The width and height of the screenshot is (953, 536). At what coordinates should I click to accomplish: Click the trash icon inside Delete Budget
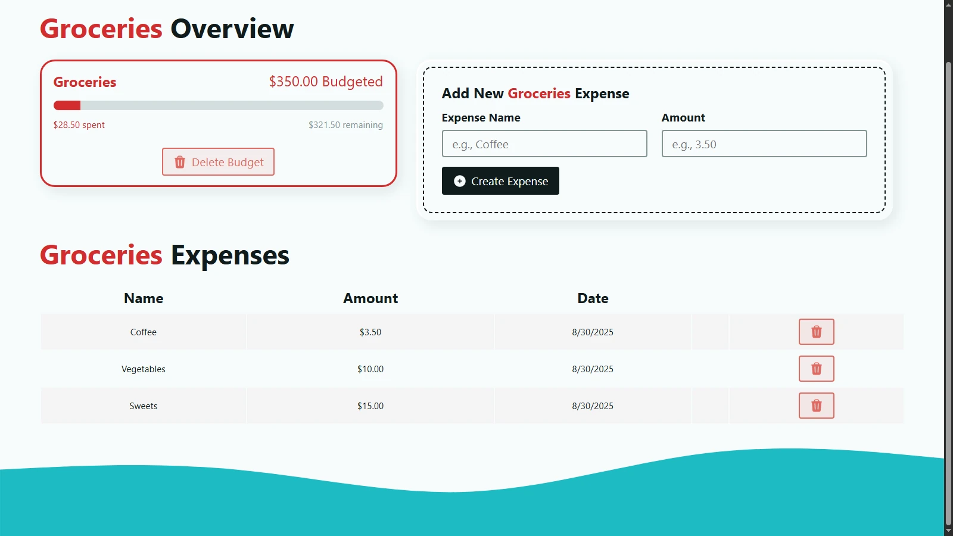[179, 162]
